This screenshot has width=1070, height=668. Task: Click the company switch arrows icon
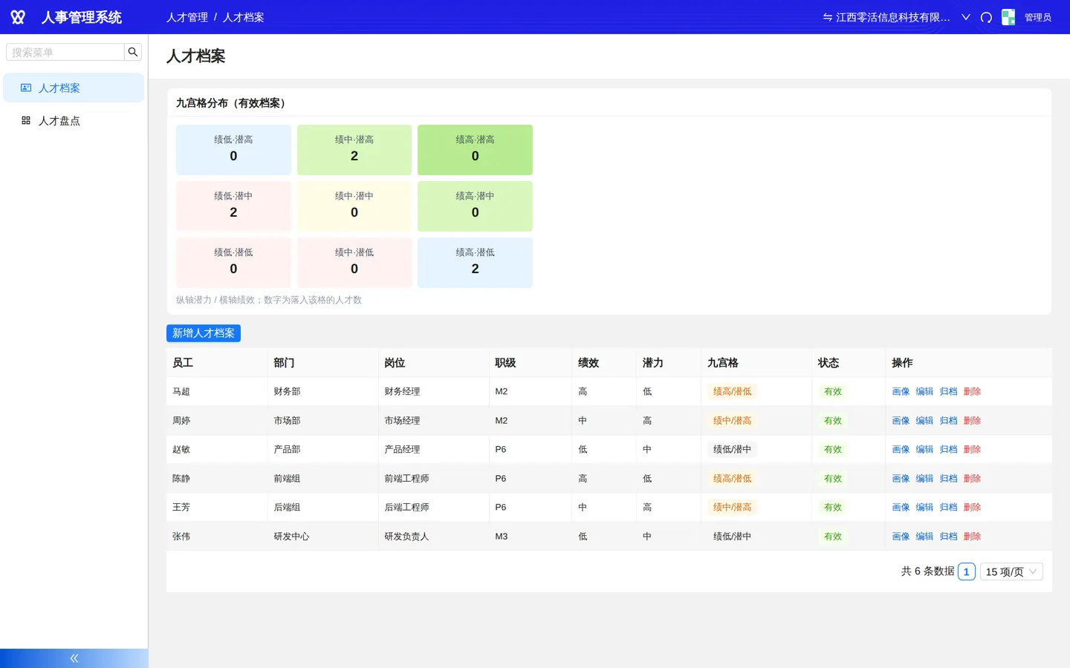827,17
